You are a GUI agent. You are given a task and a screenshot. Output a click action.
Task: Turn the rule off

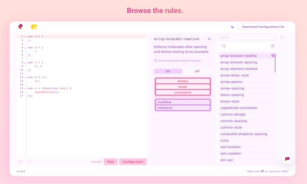[x=197, y=71]
